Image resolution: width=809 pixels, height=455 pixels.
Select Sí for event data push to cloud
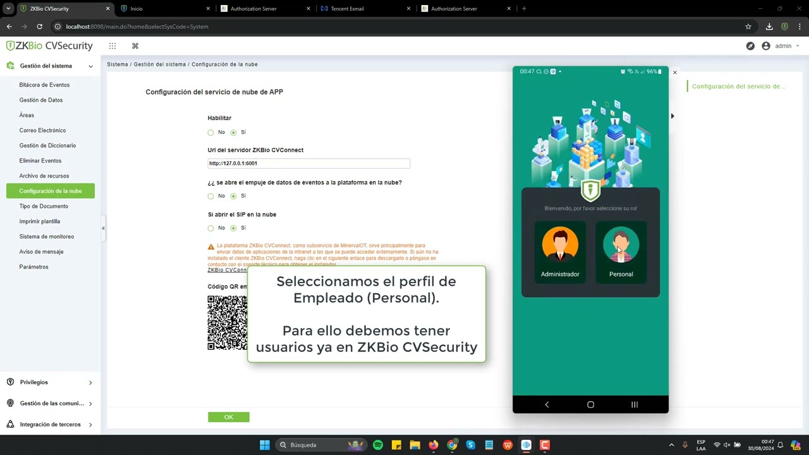tap(233, 196)
